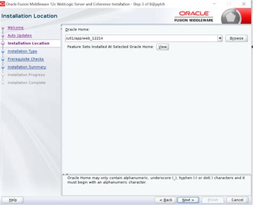Click the Oracle Home validation message text
Image resolution: width=253 pixels, height=205 pixels.
tap(156, 180)
